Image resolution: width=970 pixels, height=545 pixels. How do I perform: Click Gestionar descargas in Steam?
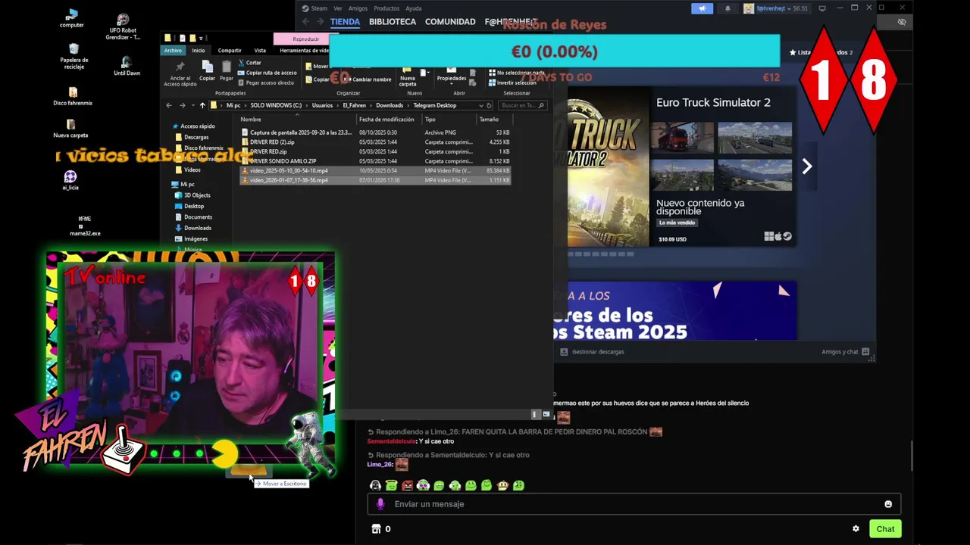(x=592, y=352)
